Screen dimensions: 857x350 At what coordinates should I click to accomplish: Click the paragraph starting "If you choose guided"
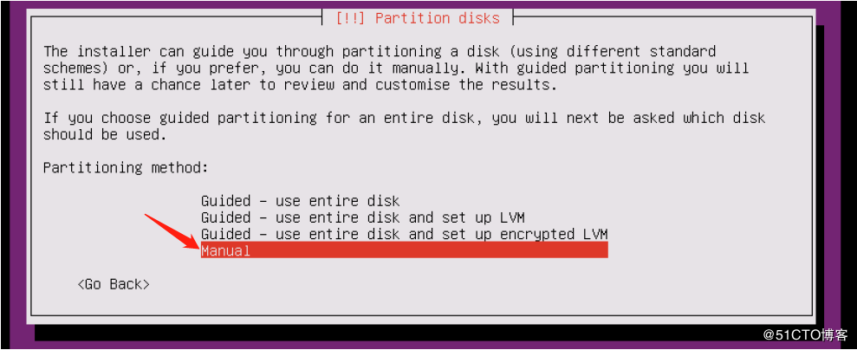404,126
